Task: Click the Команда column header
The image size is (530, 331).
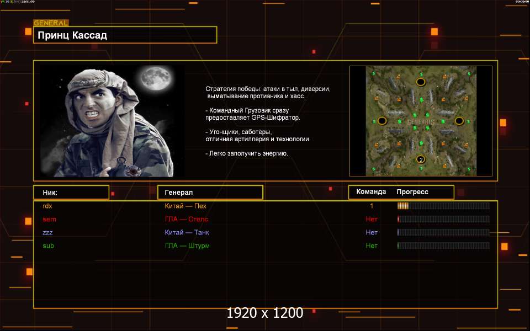Action: [371, 192]
